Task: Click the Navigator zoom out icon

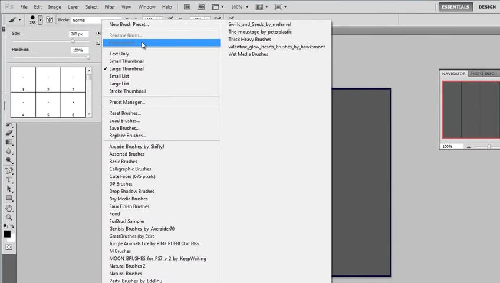Action: coord(468,147)
